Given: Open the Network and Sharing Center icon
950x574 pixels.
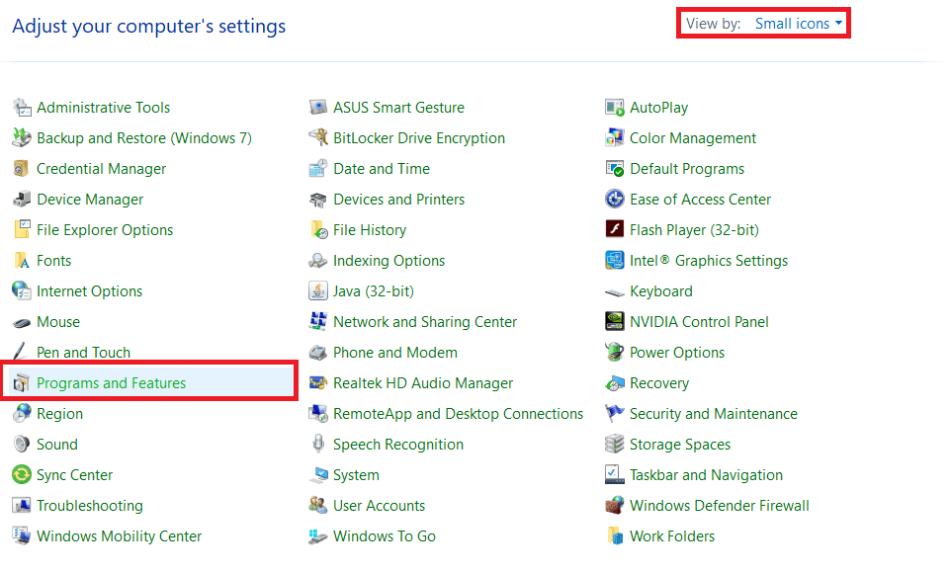Looking at the screenshot, I should click(x=317, y=322).
